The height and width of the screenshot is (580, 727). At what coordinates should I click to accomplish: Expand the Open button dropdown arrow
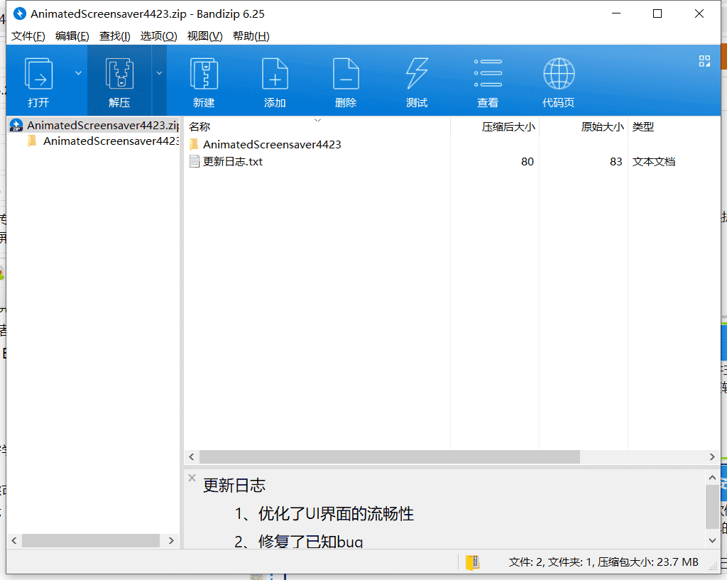pos(78,73)
